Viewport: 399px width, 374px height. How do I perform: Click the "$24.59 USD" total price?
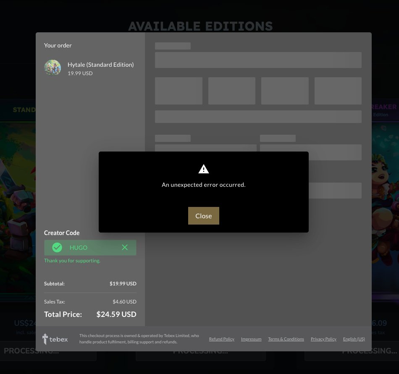[116, 314]
